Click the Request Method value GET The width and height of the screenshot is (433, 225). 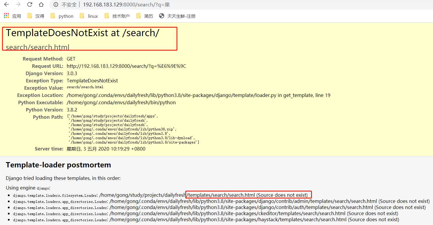(x=71, y=59)
